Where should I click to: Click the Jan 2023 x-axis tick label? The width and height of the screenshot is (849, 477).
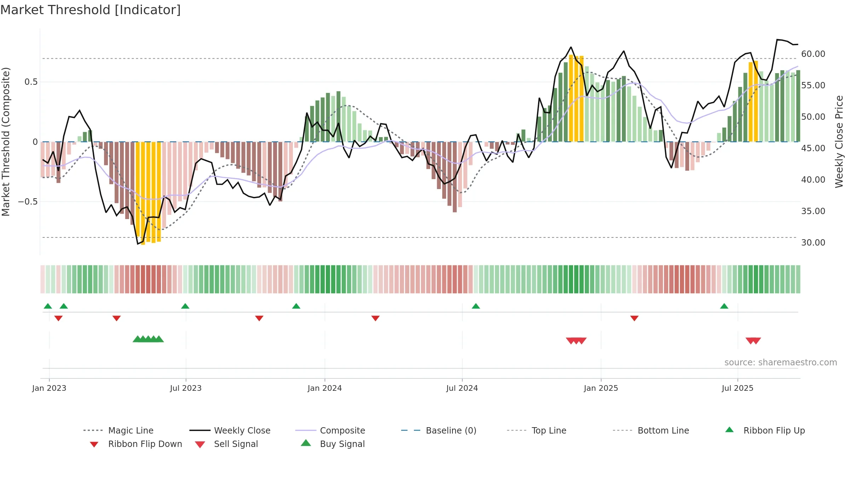49,388
